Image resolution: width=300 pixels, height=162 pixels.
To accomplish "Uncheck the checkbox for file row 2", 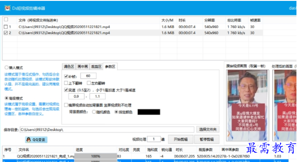I will coord(6,33).
